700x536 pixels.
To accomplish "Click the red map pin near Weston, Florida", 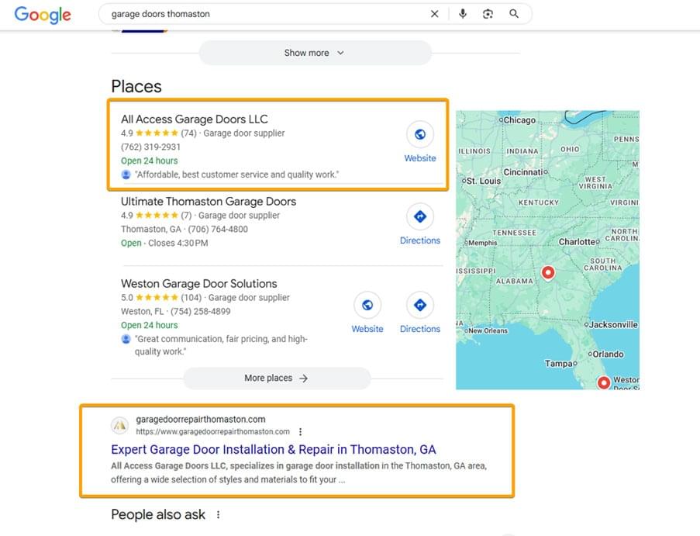I will (604, 382).
